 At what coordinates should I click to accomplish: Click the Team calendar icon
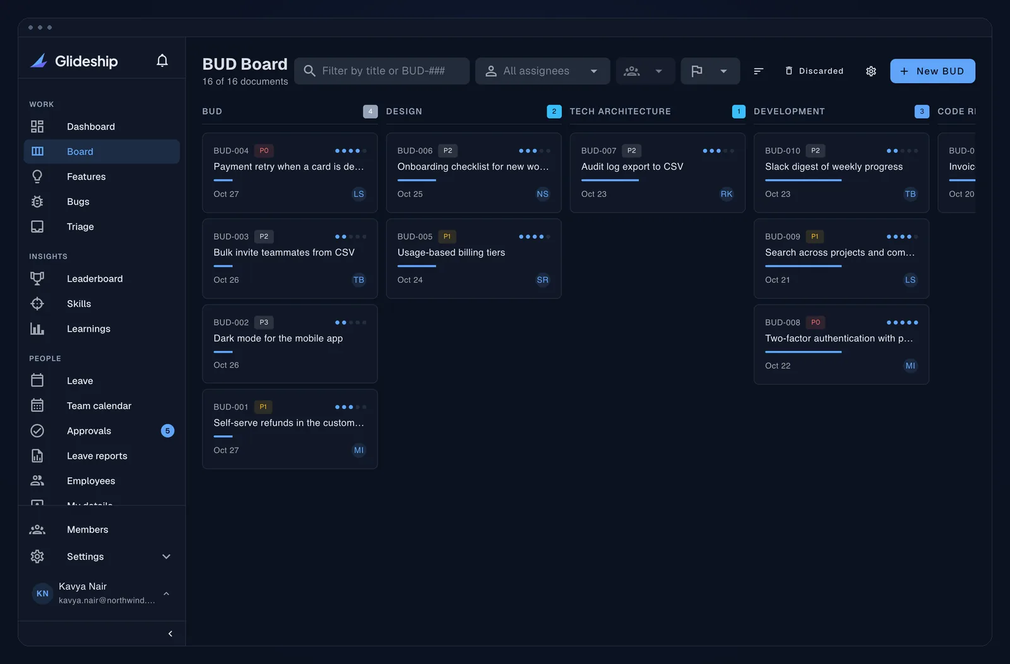[37, 406]
